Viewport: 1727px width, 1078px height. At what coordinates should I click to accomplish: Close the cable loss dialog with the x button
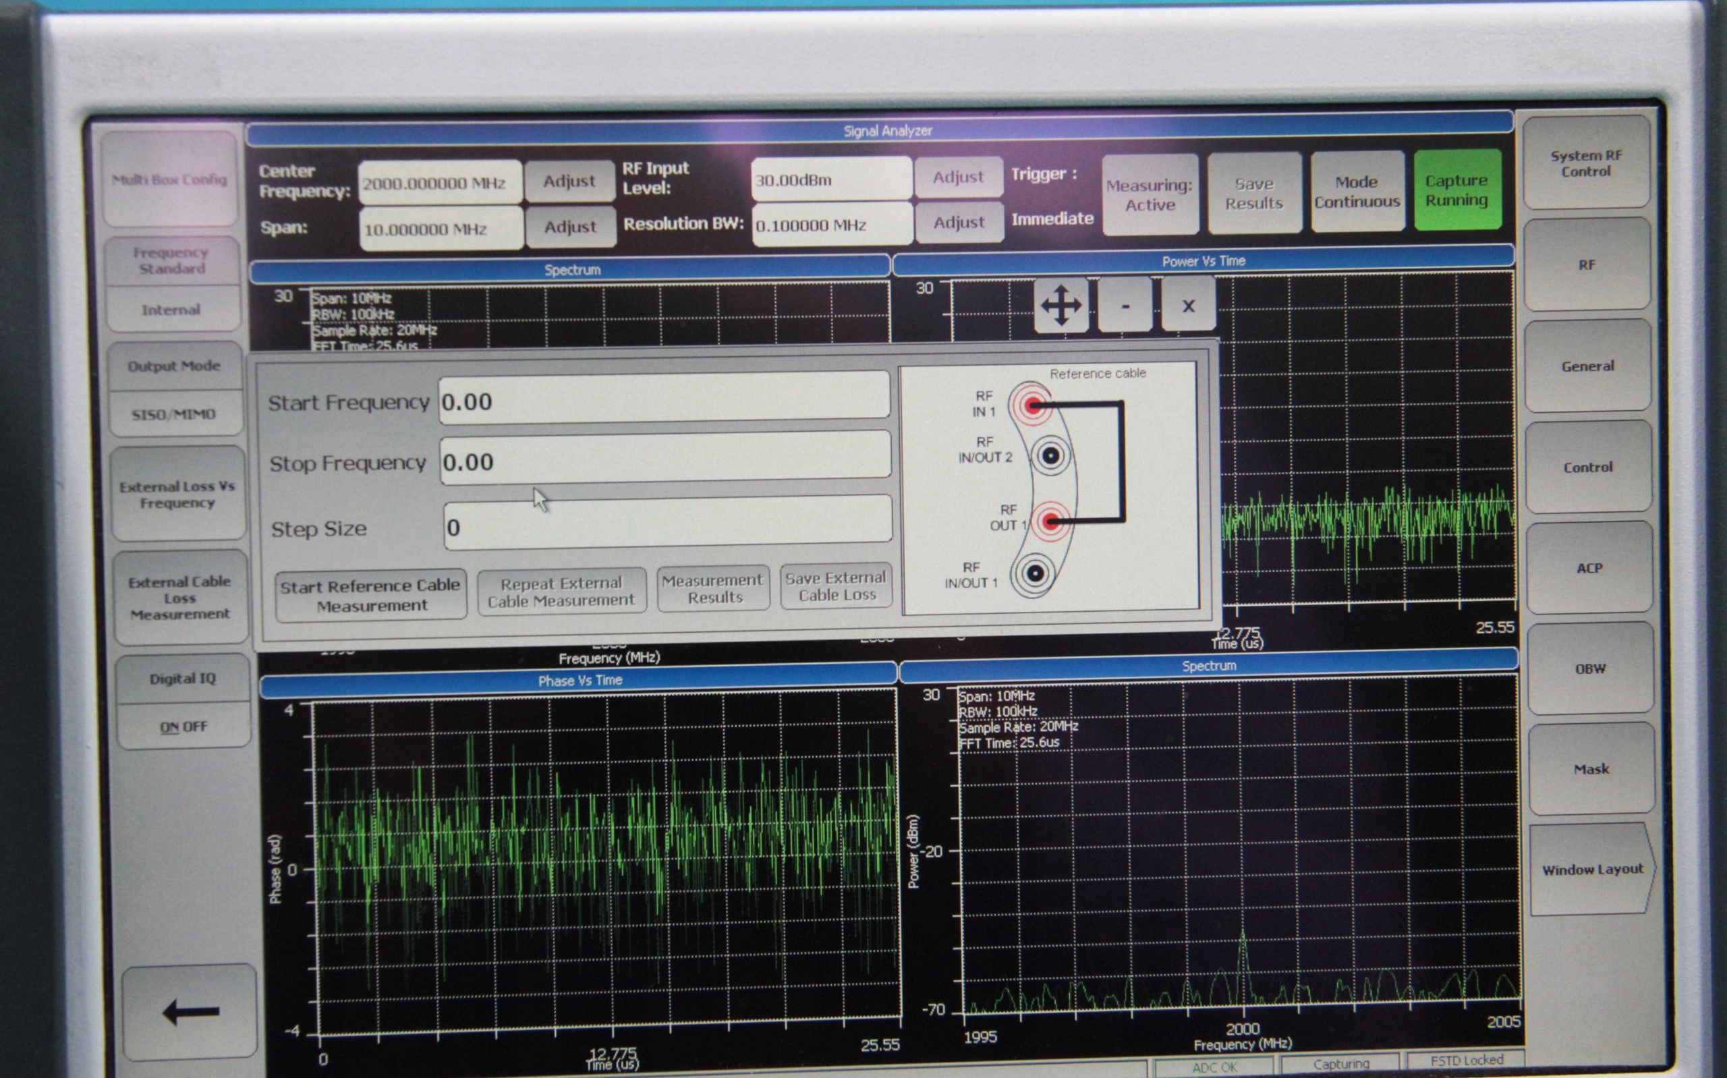[x=1188, y=305]
